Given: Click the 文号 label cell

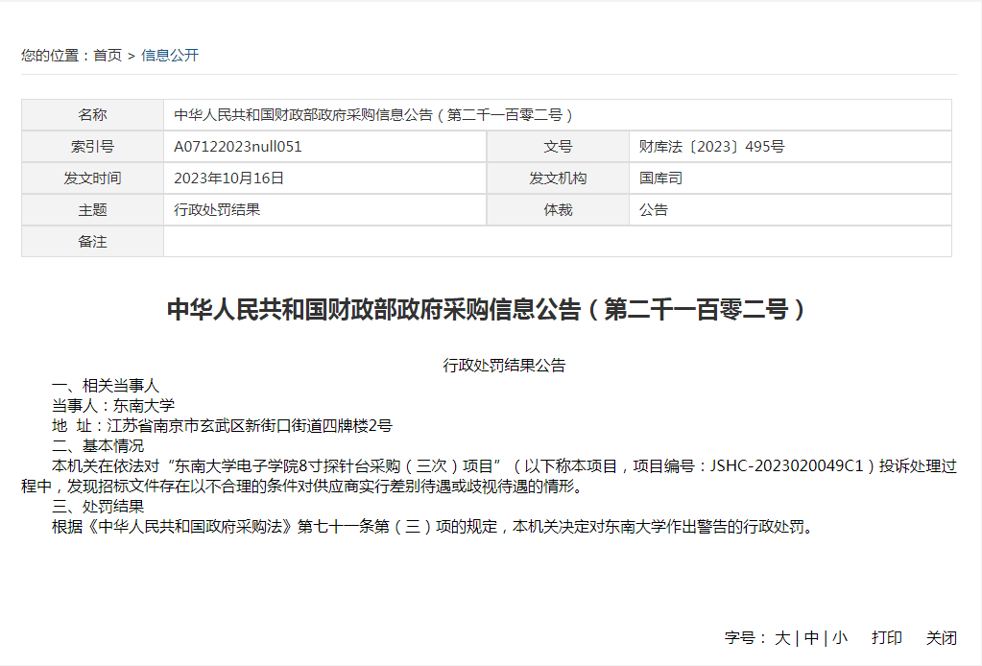Looking at the screenshot, I should (x=558, y=147).
